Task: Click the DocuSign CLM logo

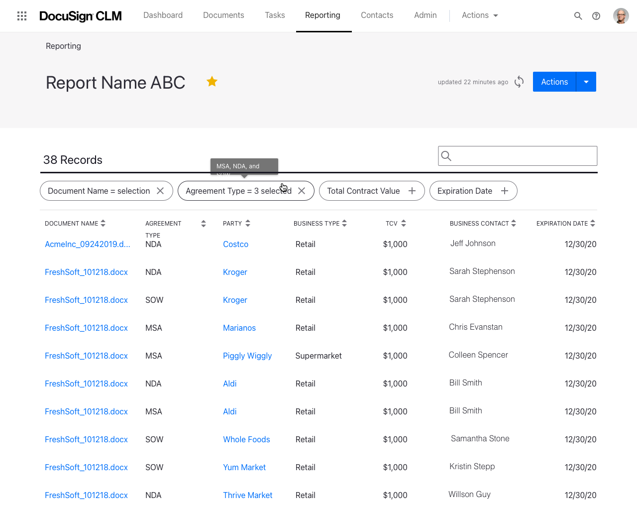Action: point(81,16)
